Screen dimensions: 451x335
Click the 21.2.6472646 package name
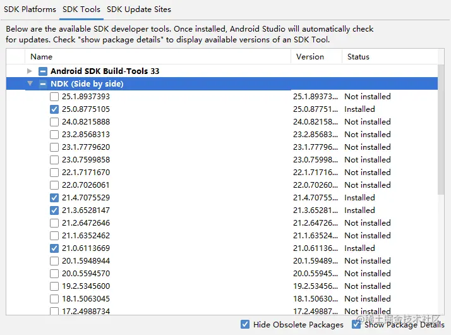pyautogui.click(x=86, y=223)
